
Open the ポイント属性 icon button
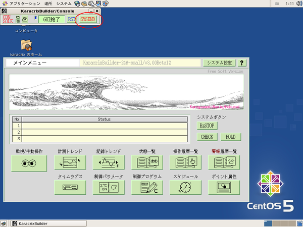pyautogui.click(x=224, y=187)
